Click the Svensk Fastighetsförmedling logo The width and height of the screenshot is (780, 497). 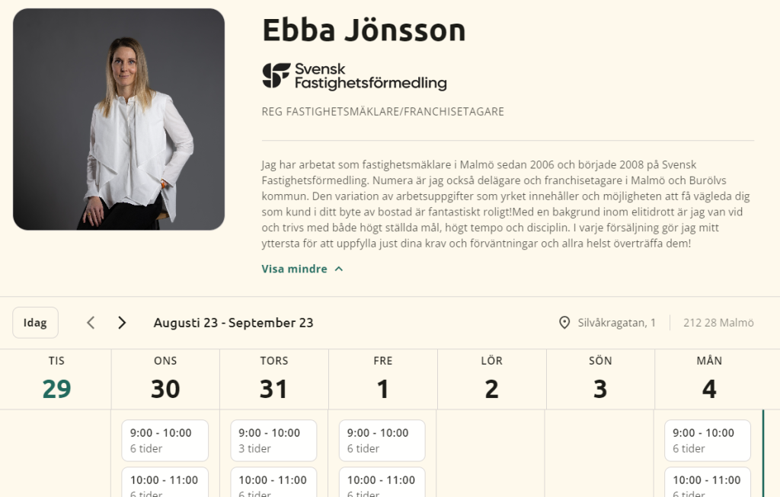354,76
